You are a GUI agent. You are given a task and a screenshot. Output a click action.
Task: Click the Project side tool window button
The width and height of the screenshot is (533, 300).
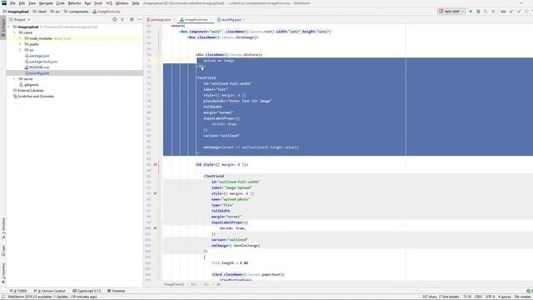3,27
